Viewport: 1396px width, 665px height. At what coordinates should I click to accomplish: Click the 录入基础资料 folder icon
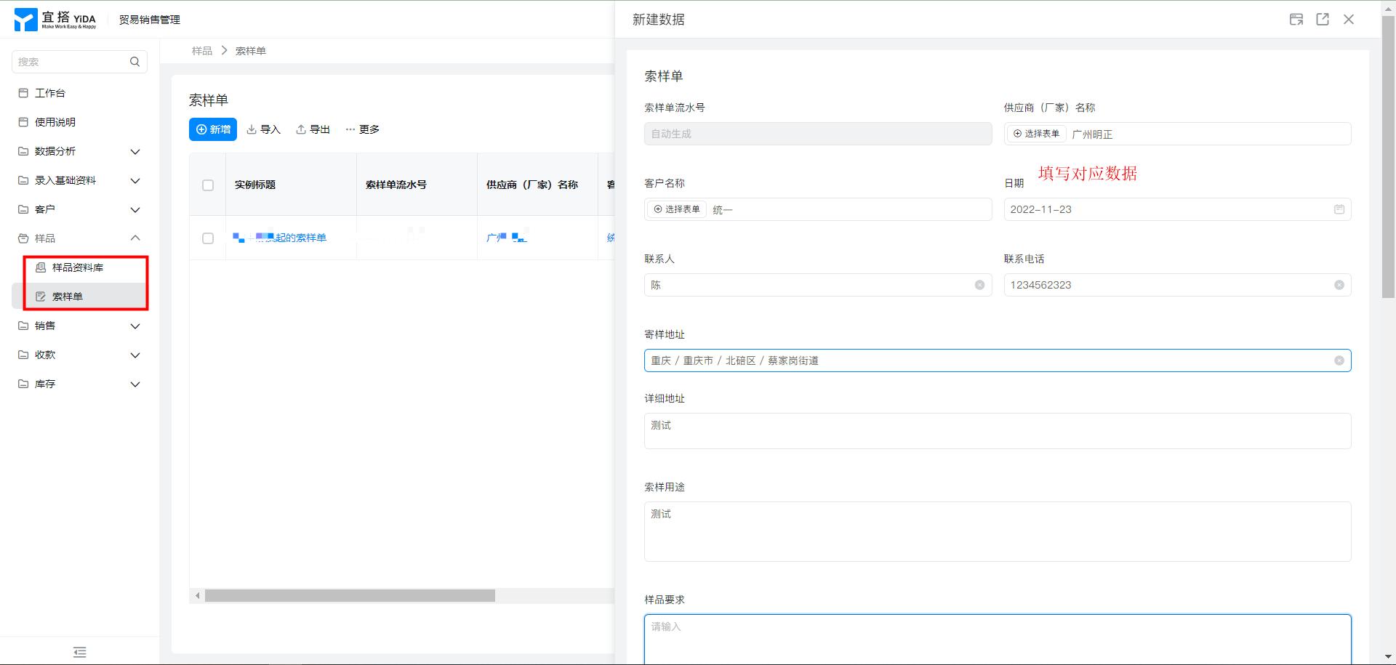pyautogui.click(x=23, y=180)
